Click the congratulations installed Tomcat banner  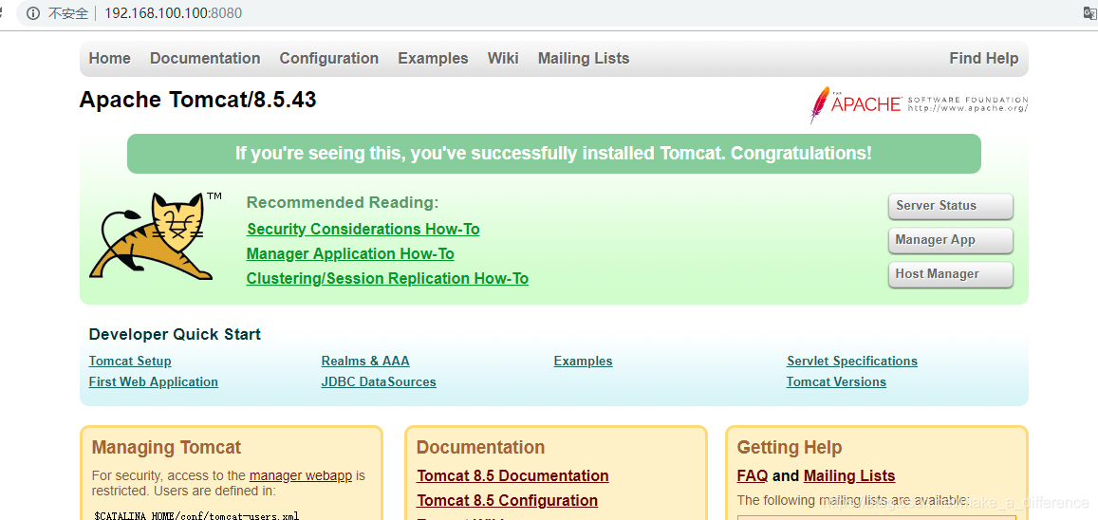pos(554,154)
